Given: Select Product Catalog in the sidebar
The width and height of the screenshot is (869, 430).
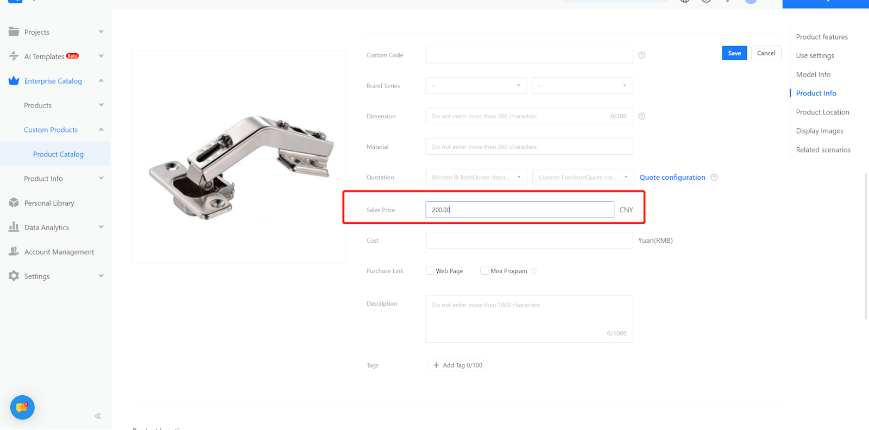Looking at the screenshot, I should pyautogui.click(x=58, y=154).
